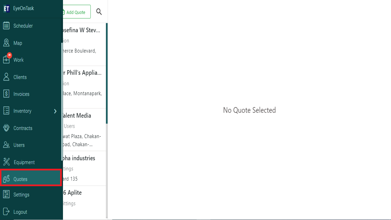The width and height of the screenshot is (391, 220).
Task: Click the EyeOnTask ET logo icon
Action: click(x=6, y=9)
